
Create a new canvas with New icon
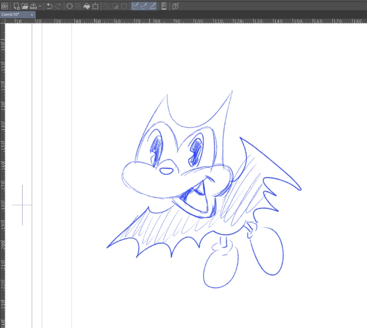tap(16, 6)
